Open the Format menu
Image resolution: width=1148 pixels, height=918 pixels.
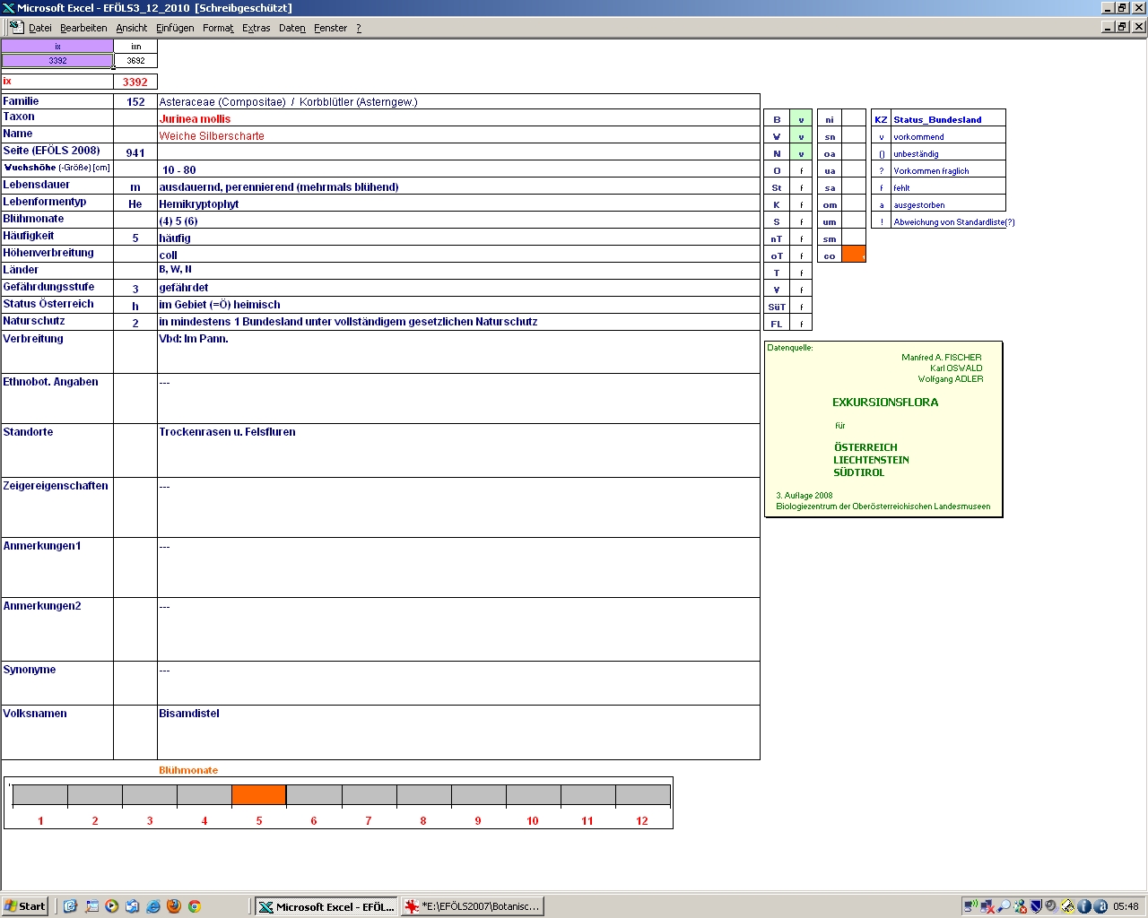(x=218, y=28)
